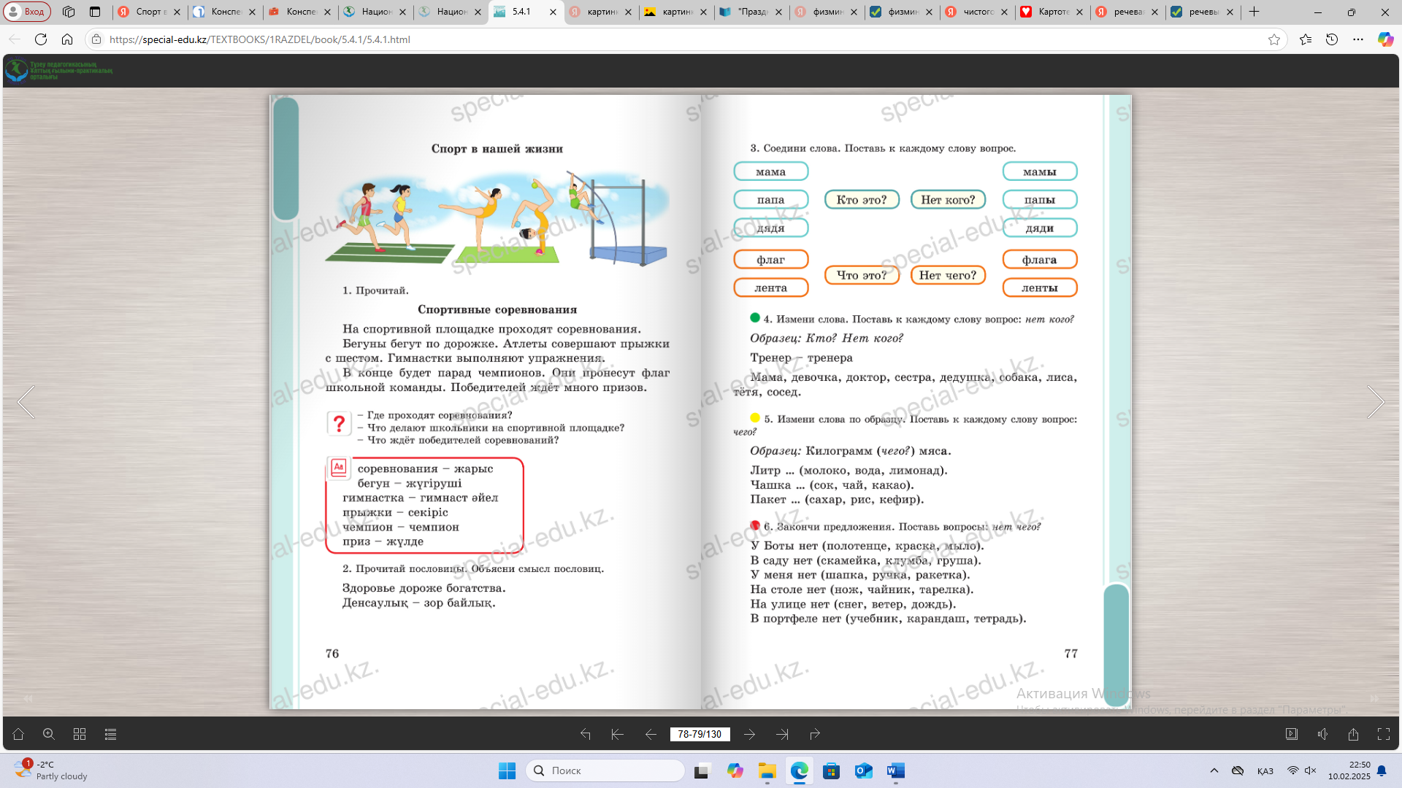Open the weather widget '-2°C Partly cloudy'
The height and width of the screenshot is (788, 1402).
pyautogui.click(x=51, y=770)
